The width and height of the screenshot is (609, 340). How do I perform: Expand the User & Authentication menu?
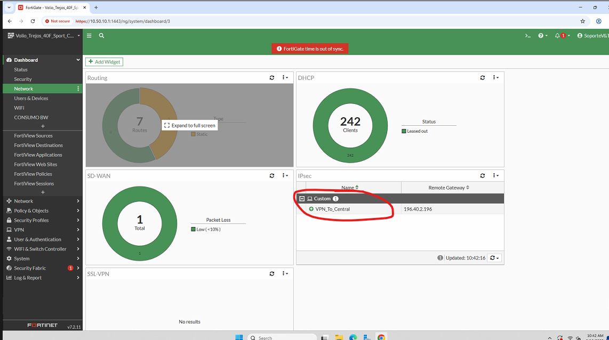click(x=43, y=239)
